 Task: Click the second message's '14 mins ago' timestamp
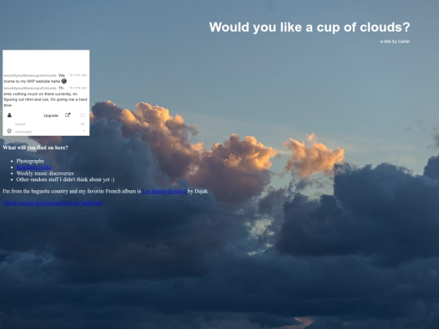click(x=78, y=88)
